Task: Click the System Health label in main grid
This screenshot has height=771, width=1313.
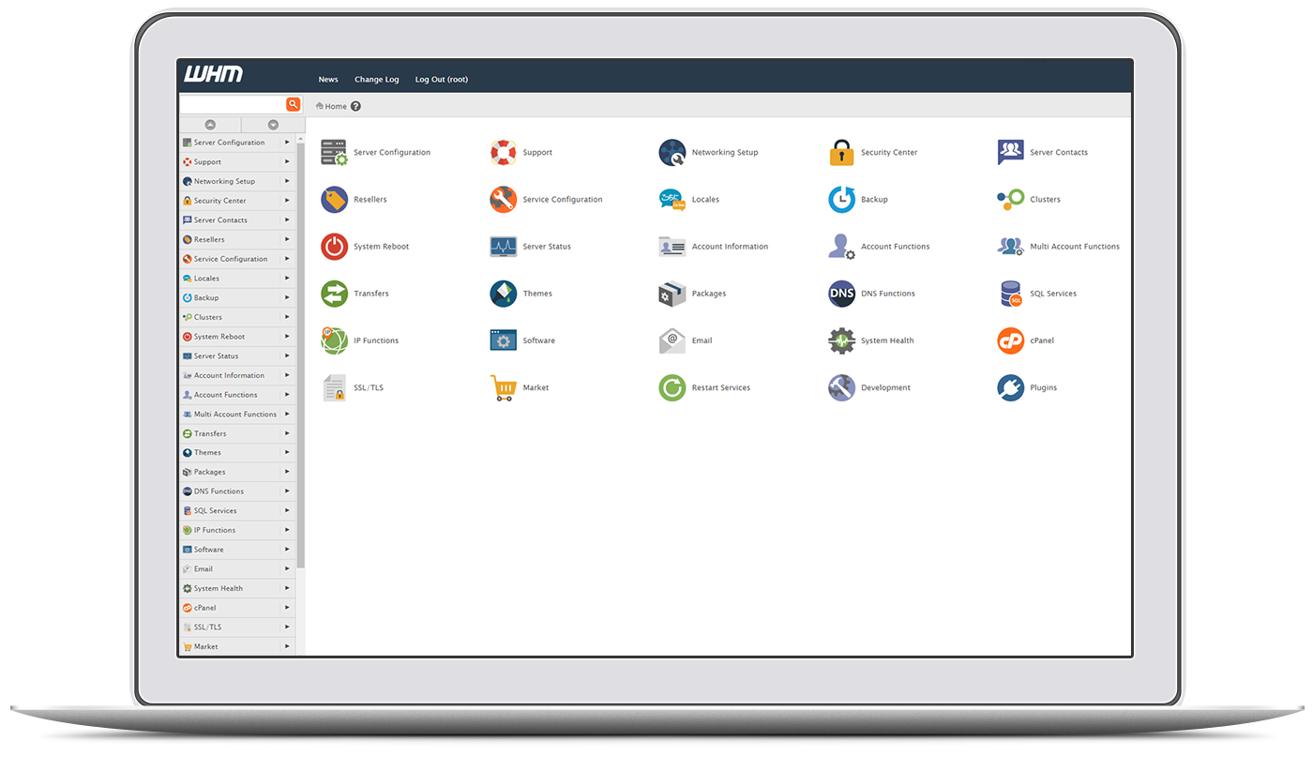Action: tap(887, 340)
